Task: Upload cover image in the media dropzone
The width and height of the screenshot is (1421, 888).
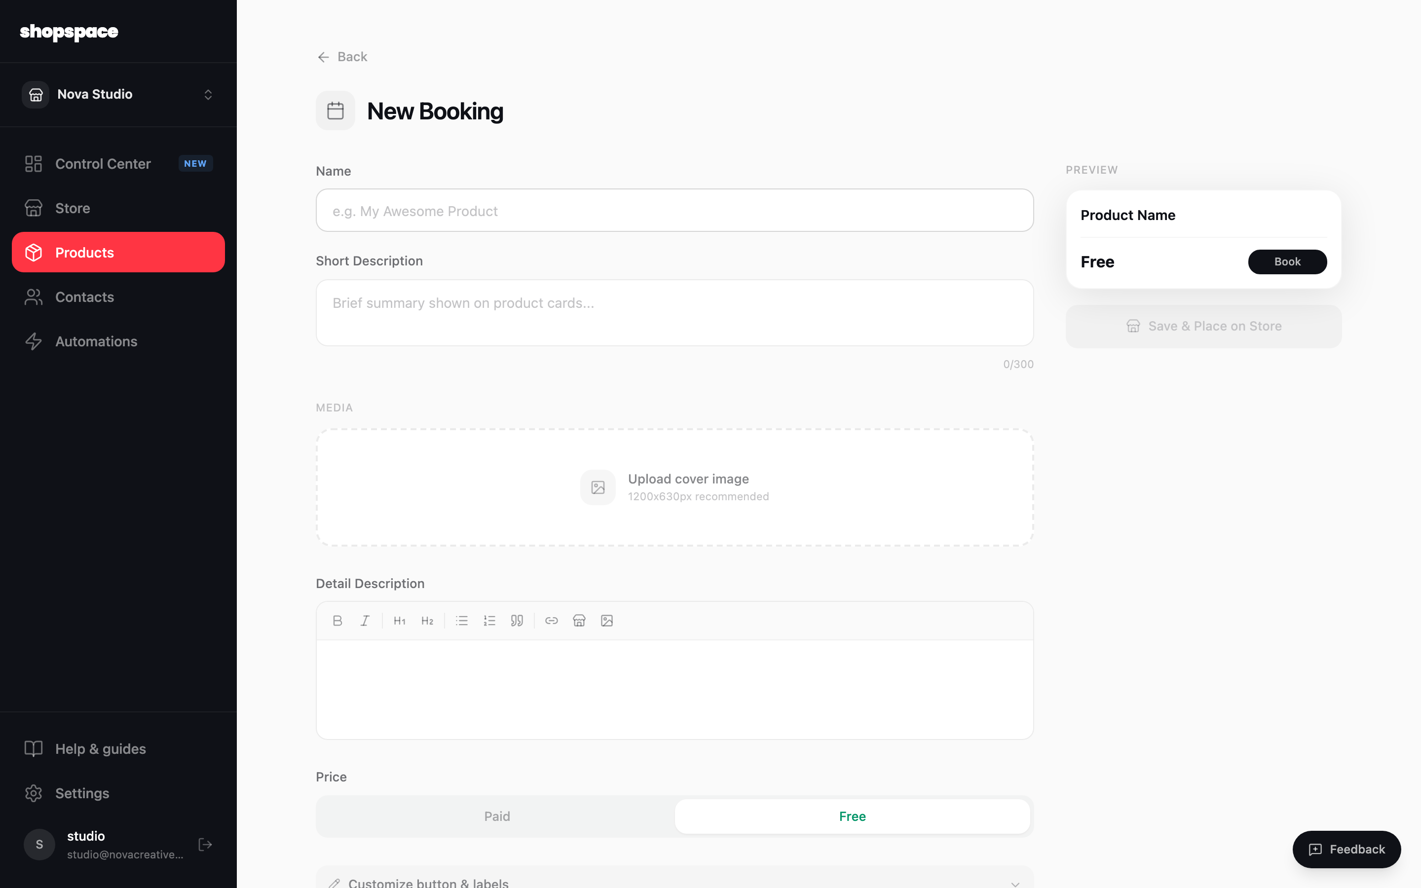Action: (674, 487)
